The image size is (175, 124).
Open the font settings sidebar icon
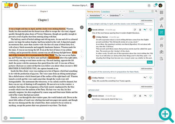click(162, 26)
